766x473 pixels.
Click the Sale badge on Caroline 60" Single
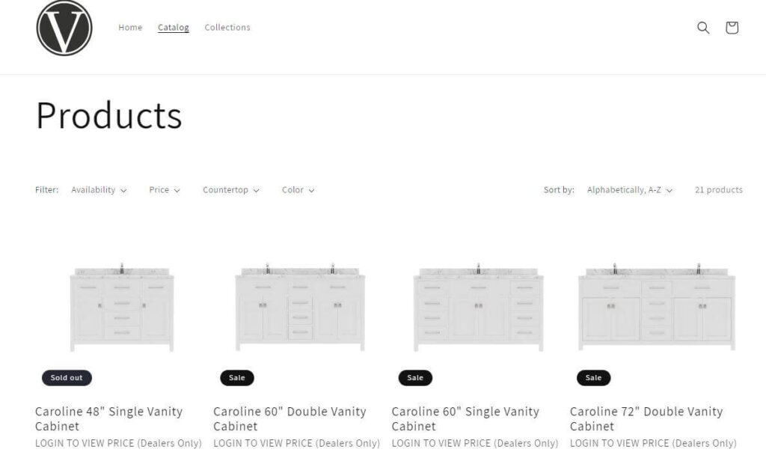pos(415,378)
